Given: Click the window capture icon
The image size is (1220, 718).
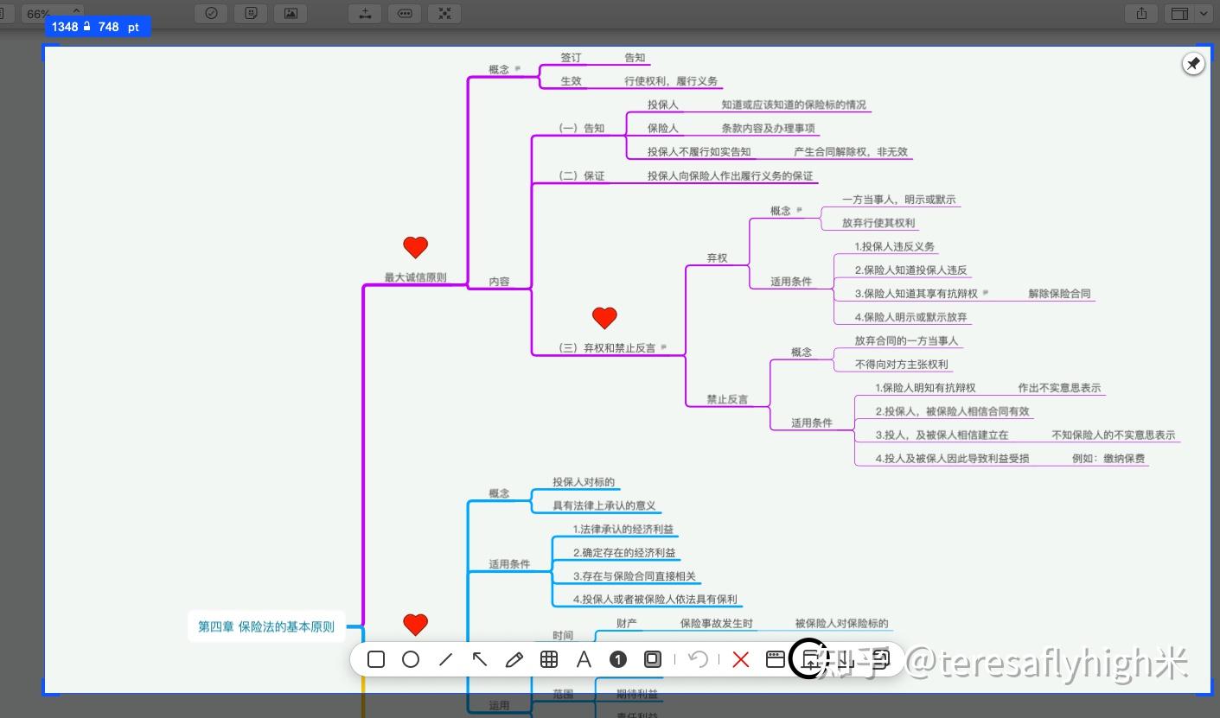Looking at the screenshot, I should coord(776,659).
